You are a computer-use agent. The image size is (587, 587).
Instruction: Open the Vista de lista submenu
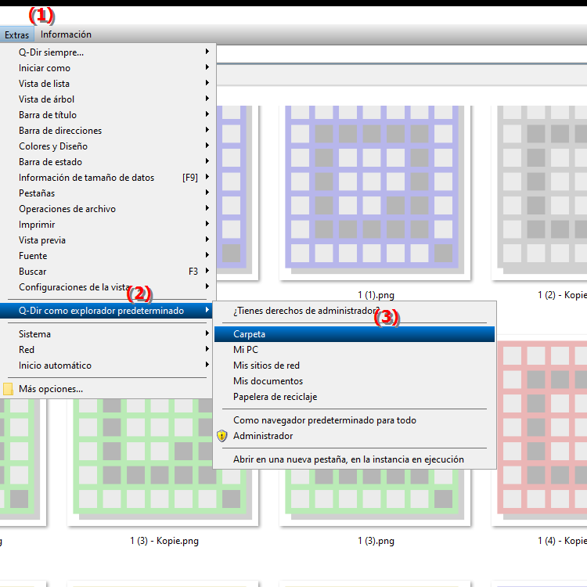click(x=108, y=84)
